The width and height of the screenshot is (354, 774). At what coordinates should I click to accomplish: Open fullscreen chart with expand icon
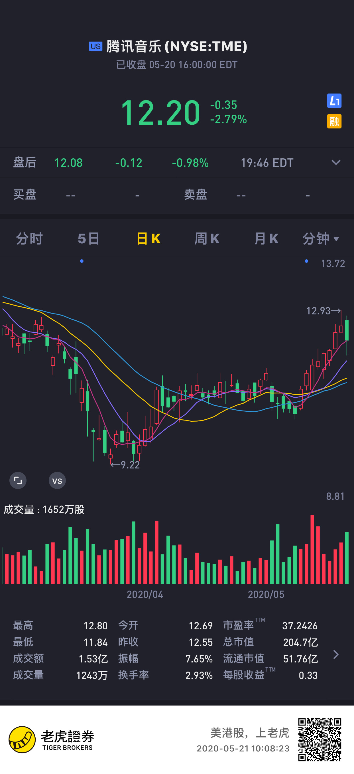click(x=18, y=480)
